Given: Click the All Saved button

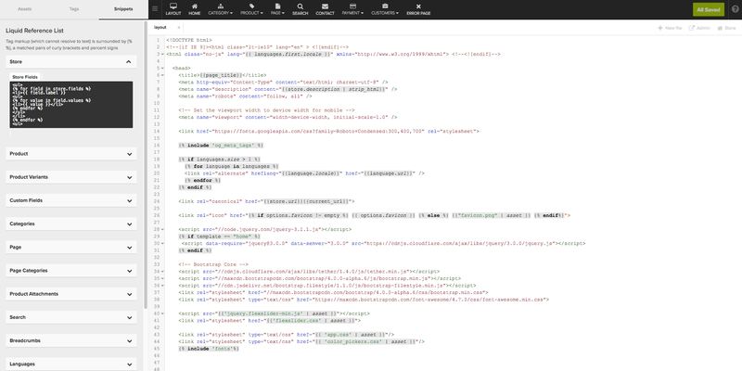Looking at the screenshot, I should click(709, 9).
